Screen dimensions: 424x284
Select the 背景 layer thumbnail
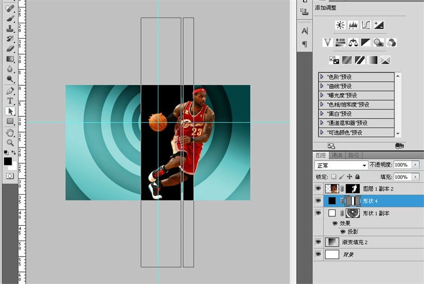(x=332, y=254)
